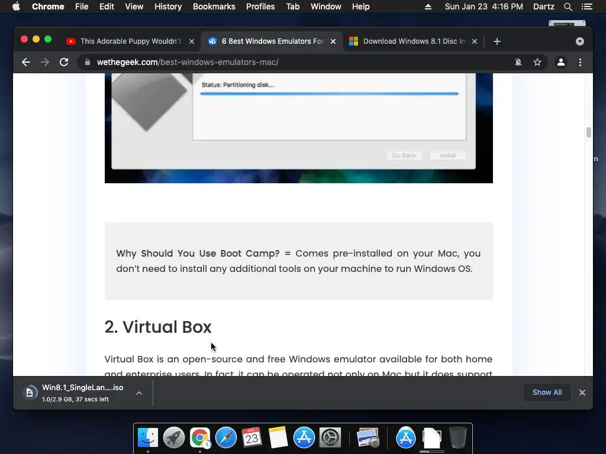Go back to the previous page
This screenshot has width=606, height=454.
click(26, 62)
